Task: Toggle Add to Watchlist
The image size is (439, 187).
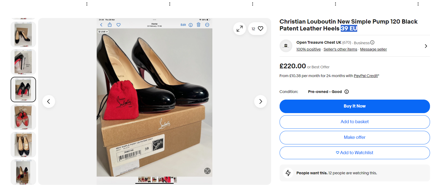Action: point(355,153)
